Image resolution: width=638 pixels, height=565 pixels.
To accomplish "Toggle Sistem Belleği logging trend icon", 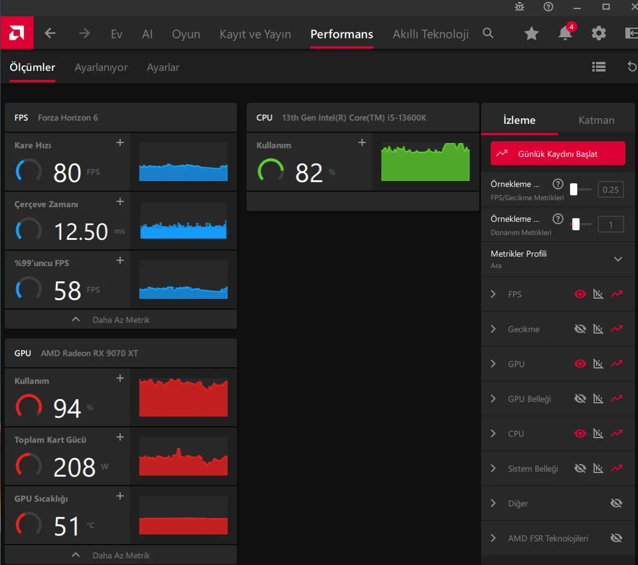I will point(617,468).
